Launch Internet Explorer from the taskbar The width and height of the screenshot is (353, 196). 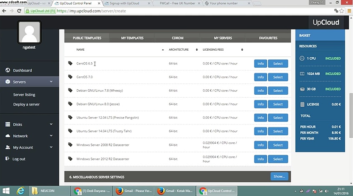[20, 191]
